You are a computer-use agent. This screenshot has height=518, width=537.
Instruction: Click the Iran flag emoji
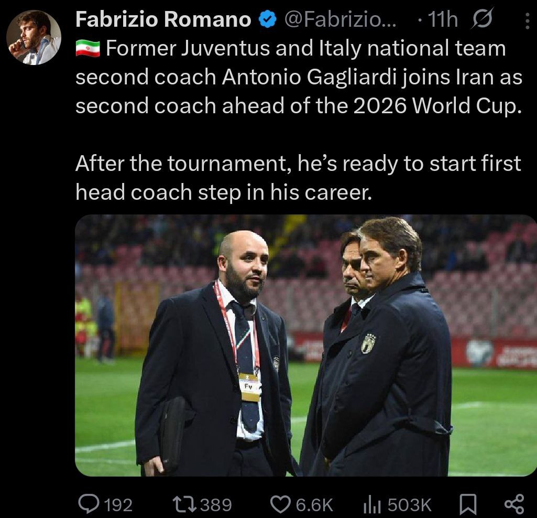pos(87,49)
